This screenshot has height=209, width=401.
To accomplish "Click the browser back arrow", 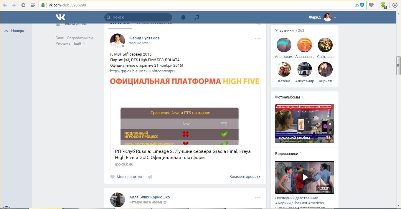I will pos(5,5).
